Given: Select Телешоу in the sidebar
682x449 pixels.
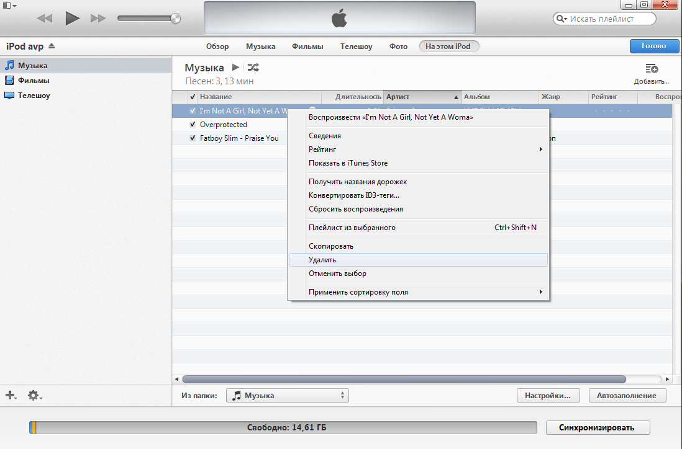Looking at the screenshot, I should tap(86, 95).
